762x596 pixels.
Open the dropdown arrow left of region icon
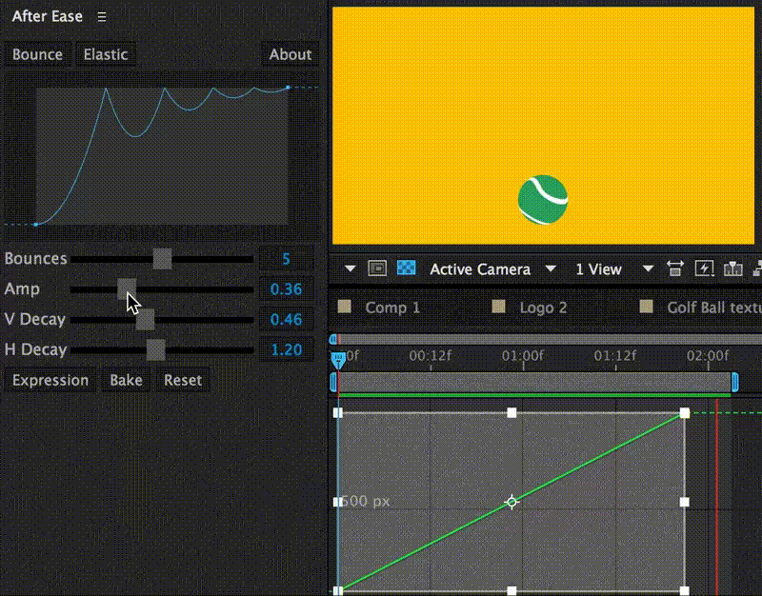(350, 268)
